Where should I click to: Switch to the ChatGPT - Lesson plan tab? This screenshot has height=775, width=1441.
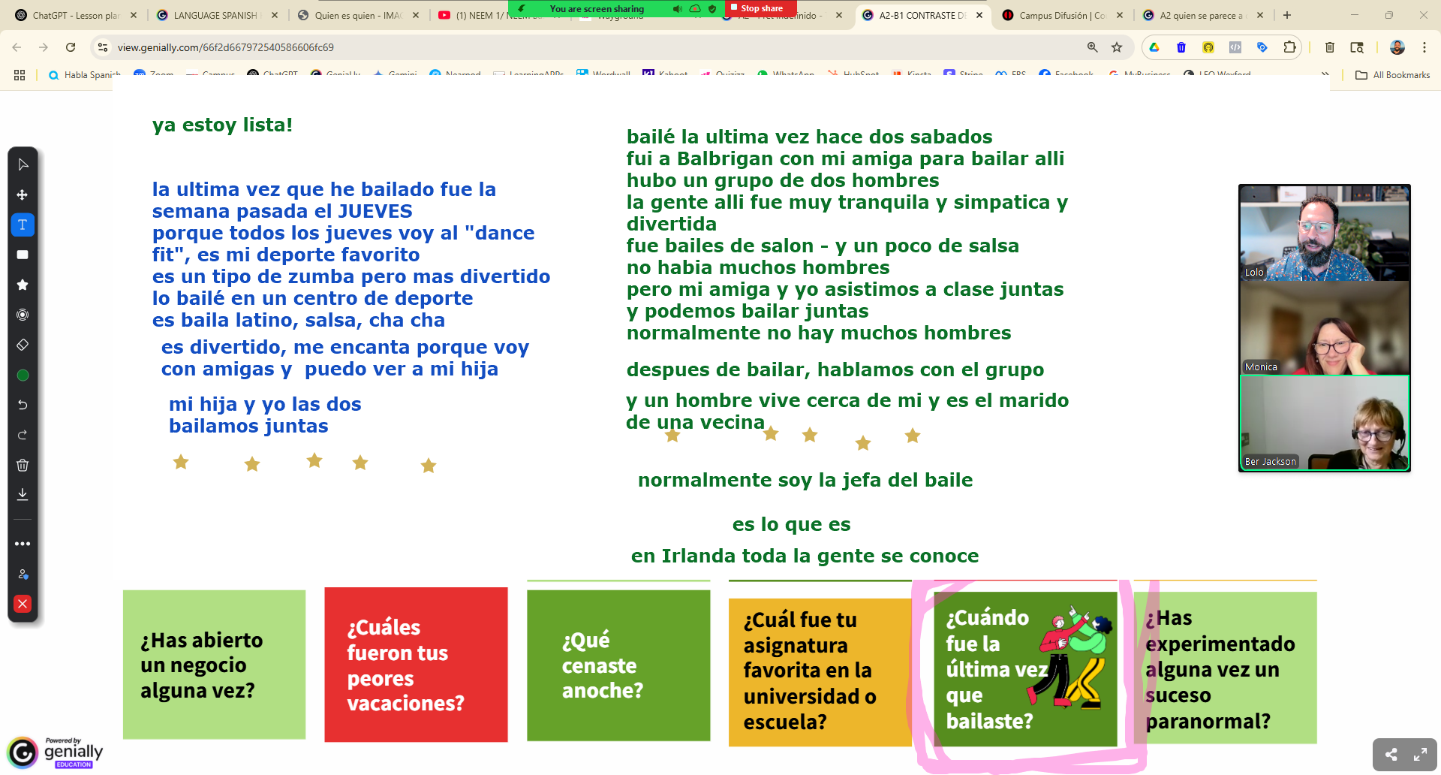click(75, 15)
